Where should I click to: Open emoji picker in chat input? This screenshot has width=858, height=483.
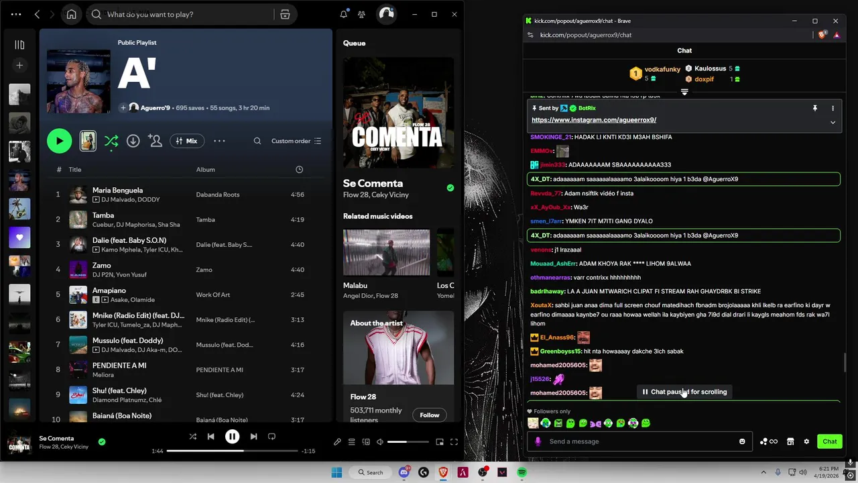(x=742, y=441)
